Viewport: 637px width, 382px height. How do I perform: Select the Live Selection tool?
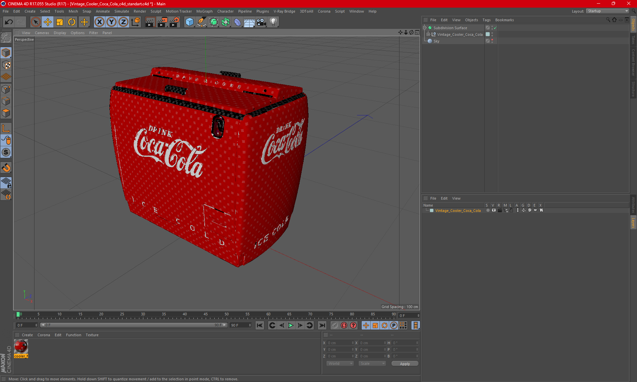click(x=35, y=22)
